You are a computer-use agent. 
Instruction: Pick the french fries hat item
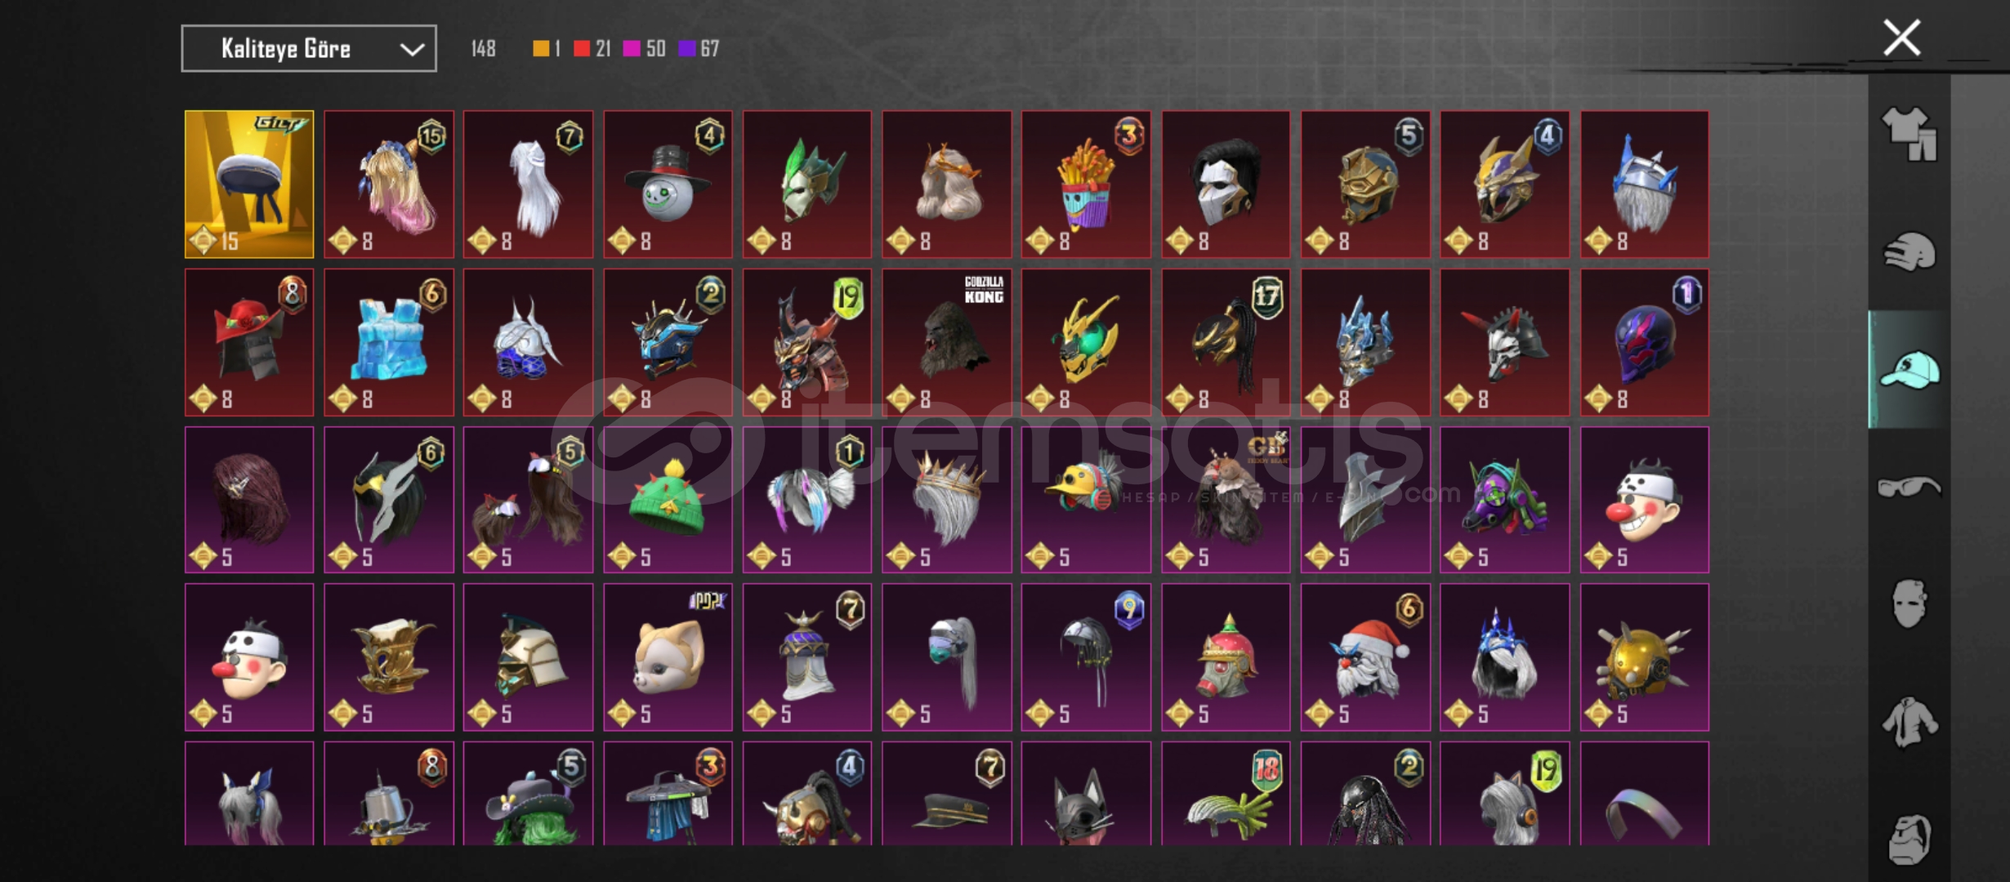click(x=1086, y=185)
